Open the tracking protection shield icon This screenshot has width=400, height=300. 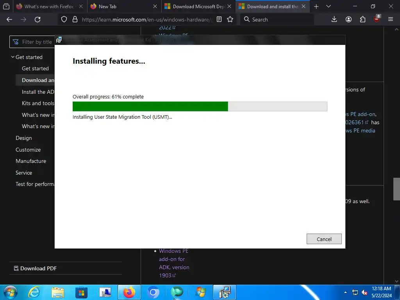pyautogui.click(x=64, y=20)
